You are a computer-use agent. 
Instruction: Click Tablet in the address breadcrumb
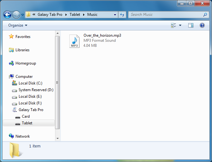click(x=75, y=15)
